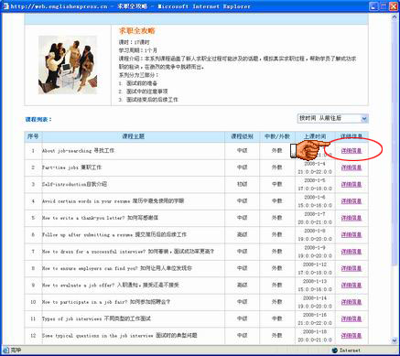The image size is (400, 356).
Task: Click the 上课时间 column header
Action: (x=315, y=136)
